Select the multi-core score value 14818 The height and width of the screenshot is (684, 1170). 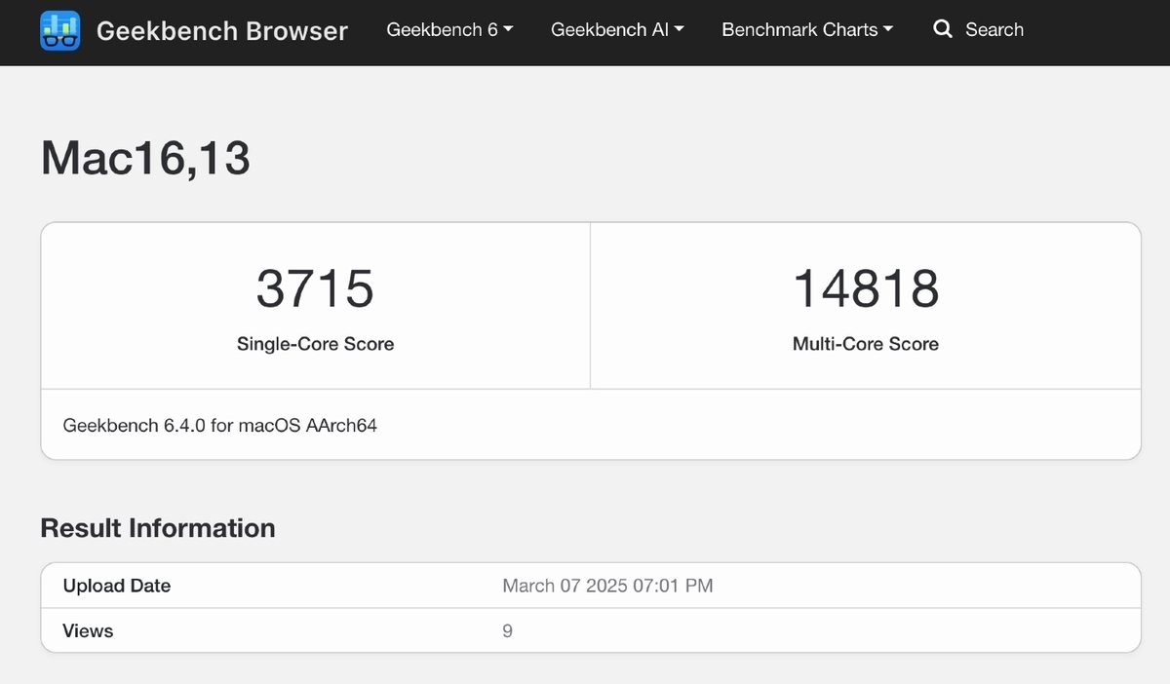pos(866,288)
